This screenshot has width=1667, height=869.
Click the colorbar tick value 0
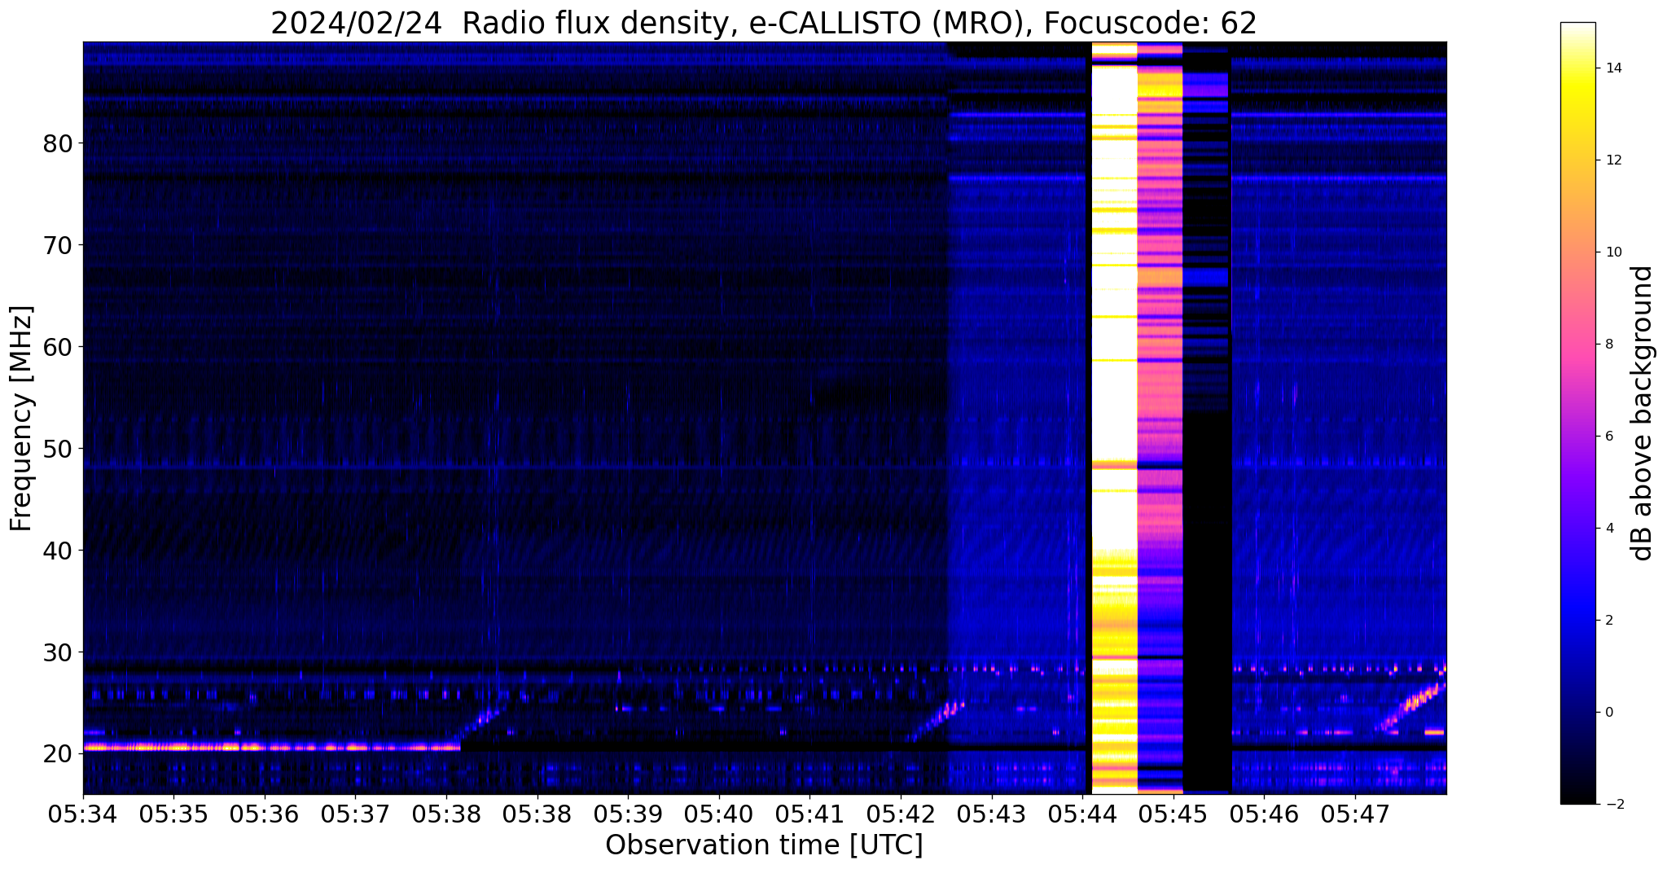click(1608, 713)
